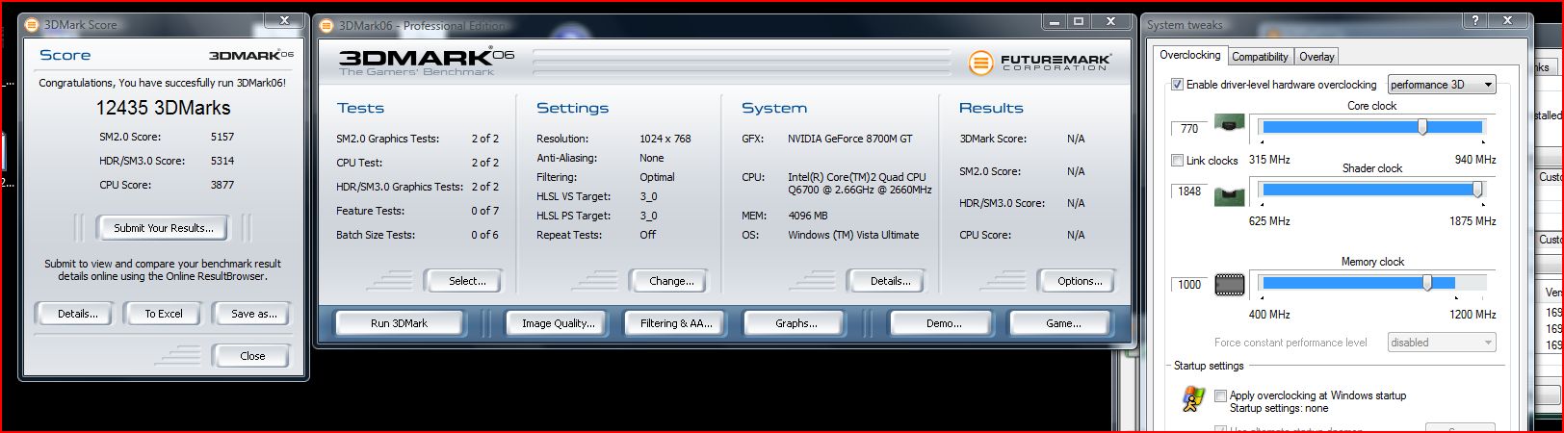Image resolution: width=1564 pixels, height=433 pixels.
Task: Click Submit Your Results button
Action: 164,228
